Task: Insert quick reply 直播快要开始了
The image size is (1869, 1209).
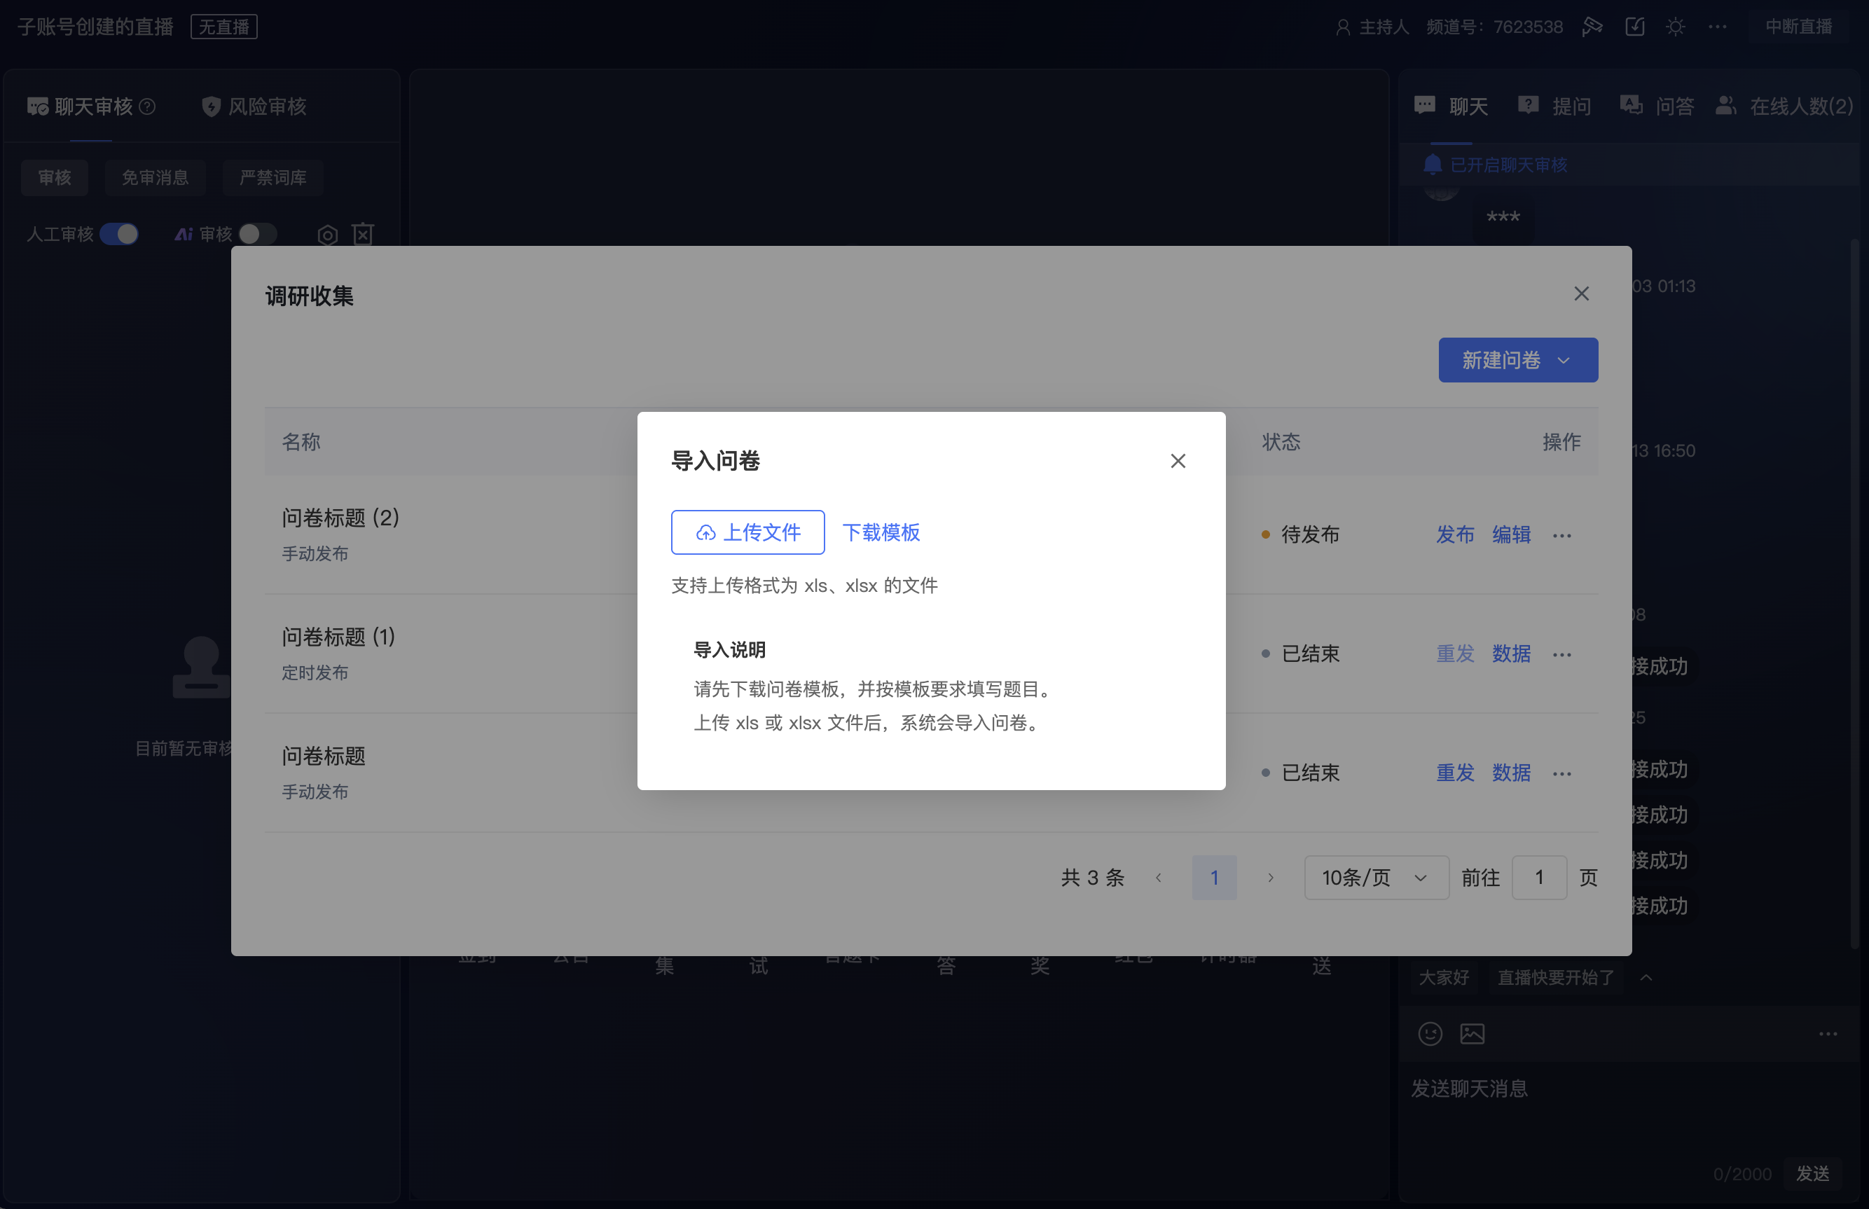Action: point(1556,977)
